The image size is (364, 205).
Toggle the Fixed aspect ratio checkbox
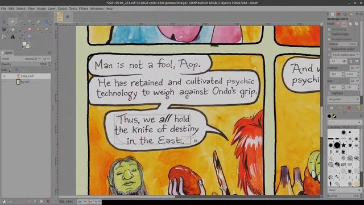click(329, 55)
